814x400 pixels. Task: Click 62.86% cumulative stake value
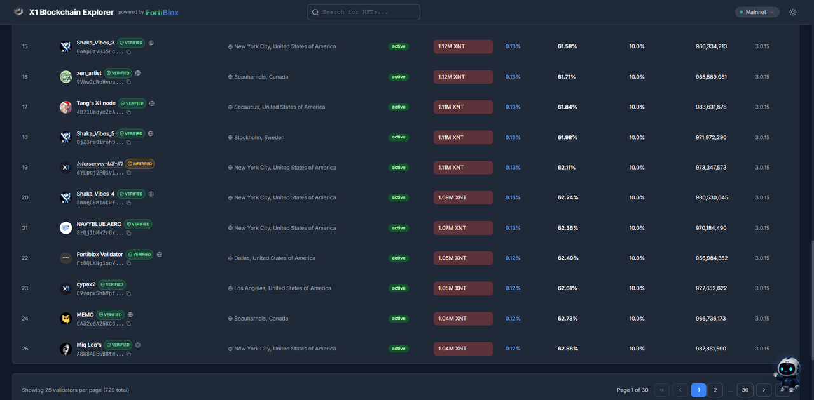point(567,349)
